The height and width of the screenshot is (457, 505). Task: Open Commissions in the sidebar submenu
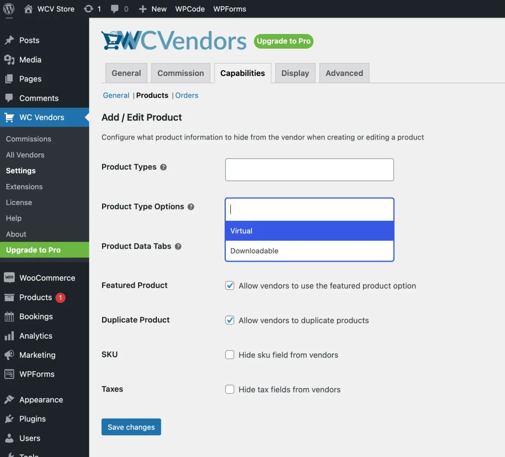29,139
